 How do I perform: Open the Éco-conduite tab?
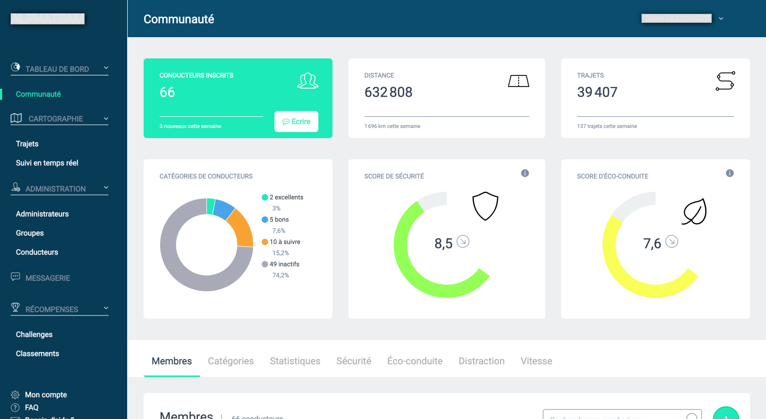point(415,361)
